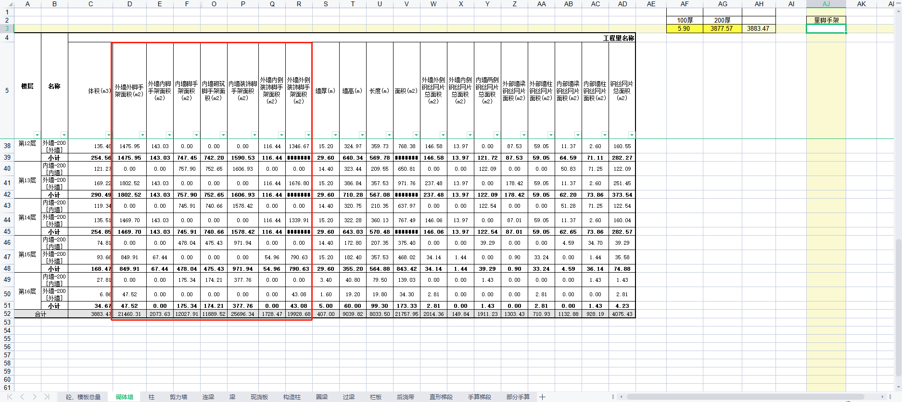The height and width of the screenshot is (402, 902).
Task: Open the 后浇带 sheet tab
Action: (x=406, y=397)
